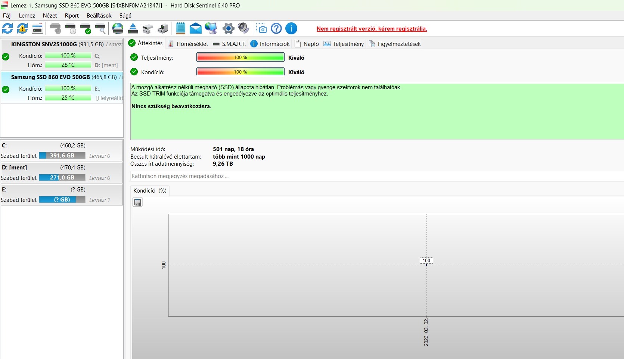Open the Lemez menu

coord(27,16)
